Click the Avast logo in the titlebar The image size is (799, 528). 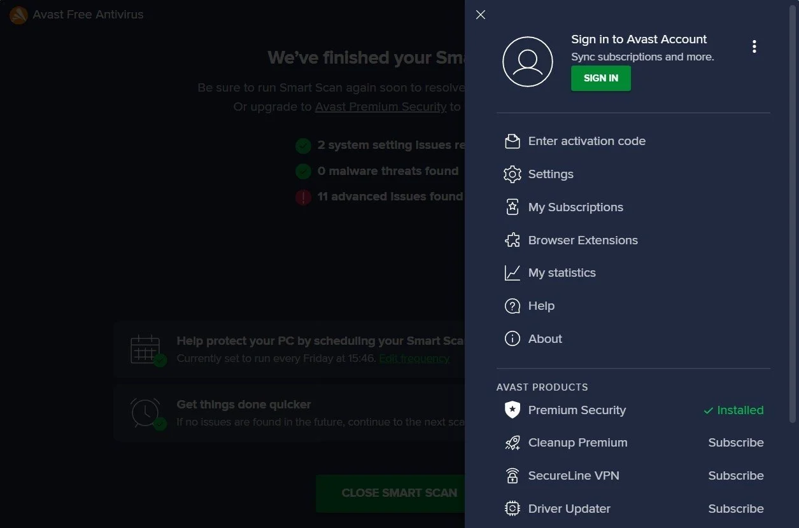pyautogui.click(x=18, y=15)
